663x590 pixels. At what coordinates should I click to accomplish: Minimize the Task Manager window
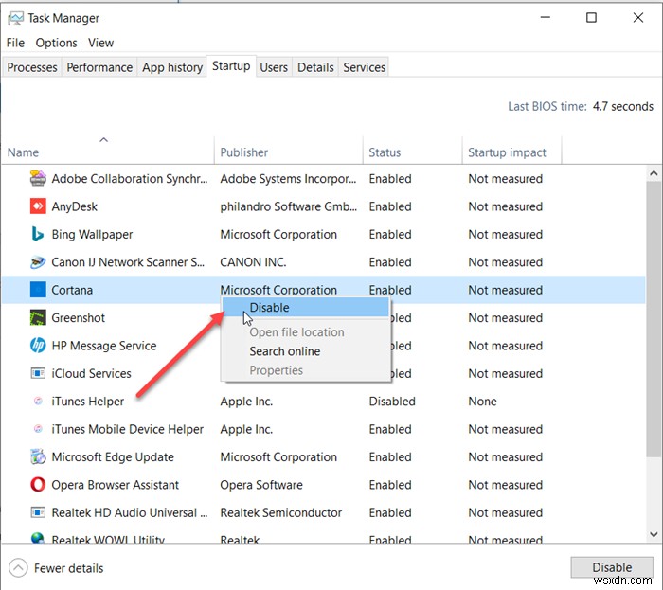click(546, 17)
